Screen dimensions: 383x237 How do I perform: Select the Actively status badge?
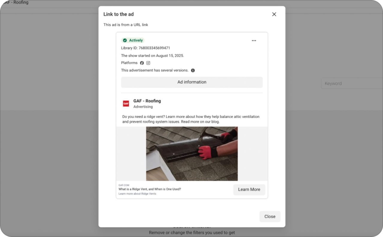click(133, 40)
